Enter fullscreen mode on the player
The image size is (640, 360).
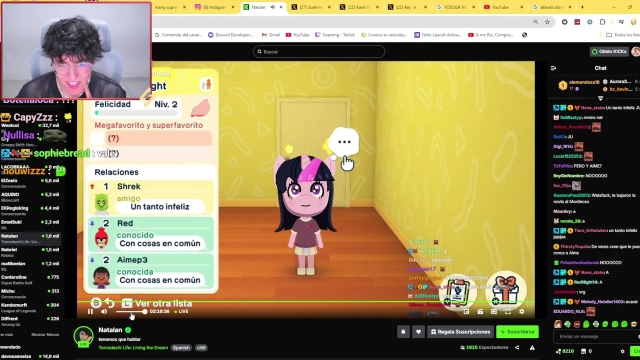[x=507, y=311]
